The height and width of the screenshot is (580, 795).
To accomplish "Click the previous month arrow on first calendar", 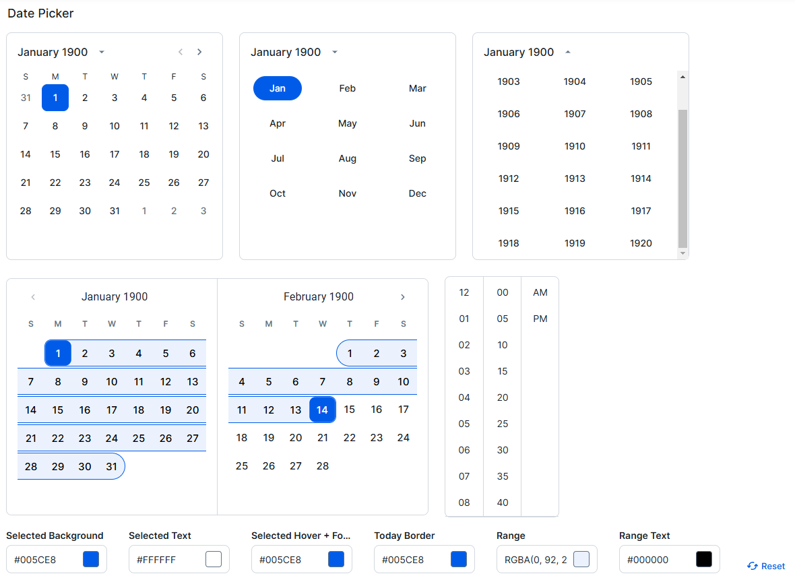I will pyautogui.click(x=181, y=51).
